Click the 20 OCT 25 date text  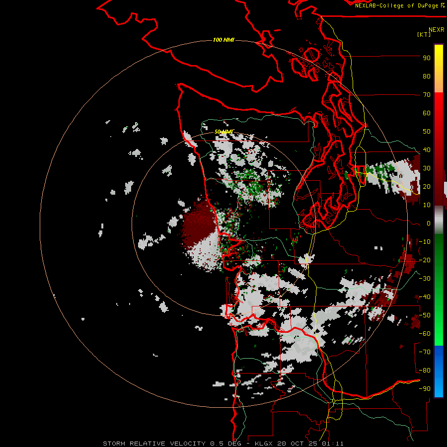pyautogui.click(x=298, y=444)
